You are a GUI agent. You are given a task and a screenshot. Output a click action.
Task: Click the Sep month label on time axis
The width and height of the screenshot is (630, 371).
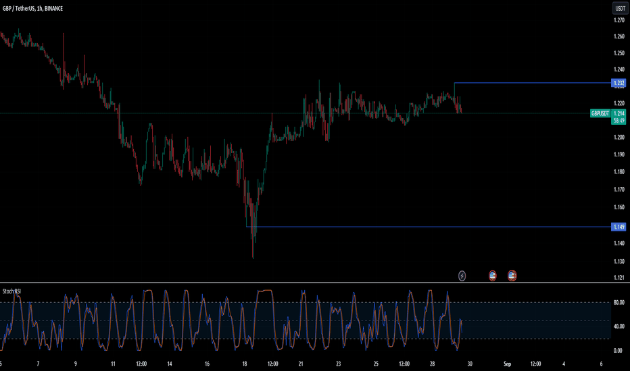pyautogui.click(x=508, y=364)
